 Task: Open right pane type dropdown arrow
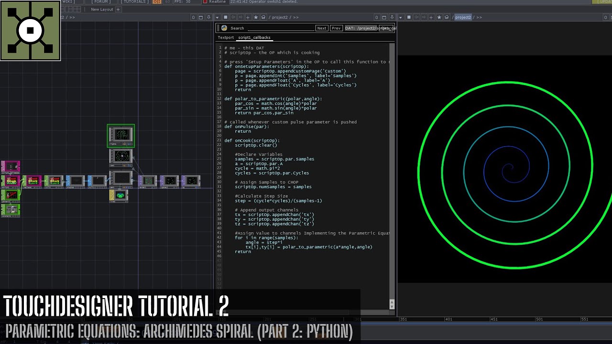(401, 17)
